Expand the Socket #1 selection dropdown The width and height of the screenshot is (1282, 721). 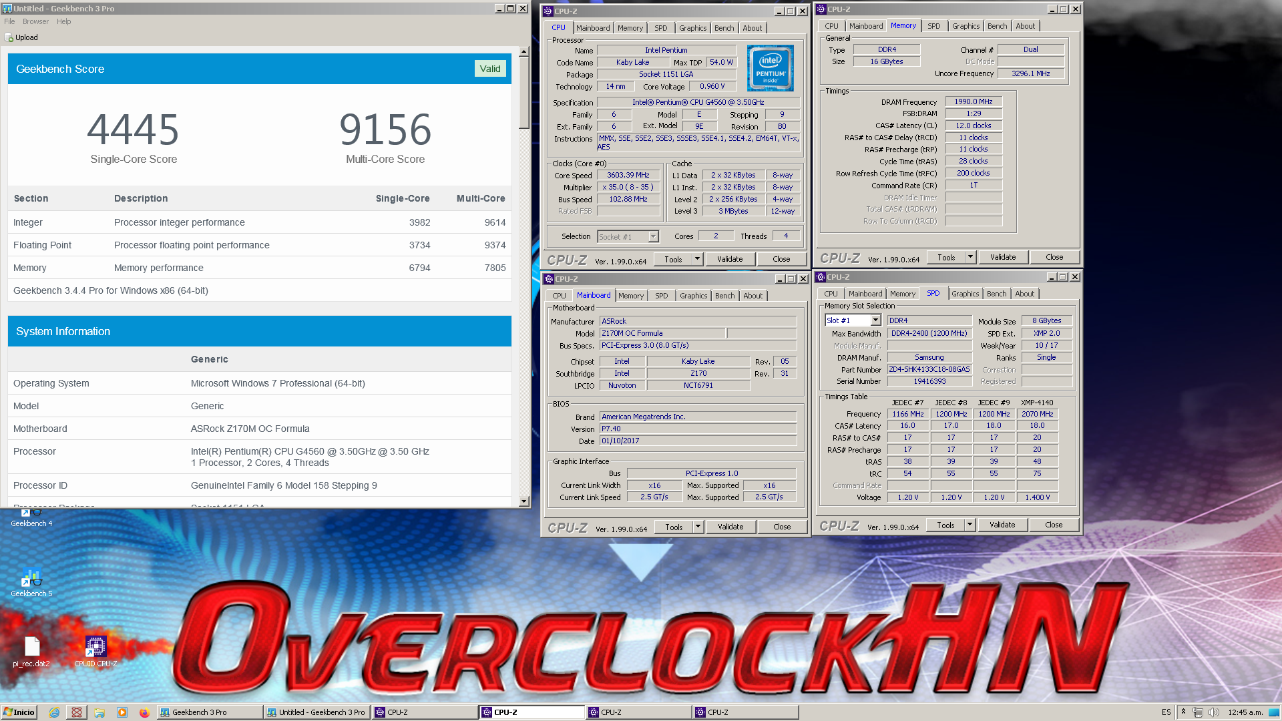[653, 236]
